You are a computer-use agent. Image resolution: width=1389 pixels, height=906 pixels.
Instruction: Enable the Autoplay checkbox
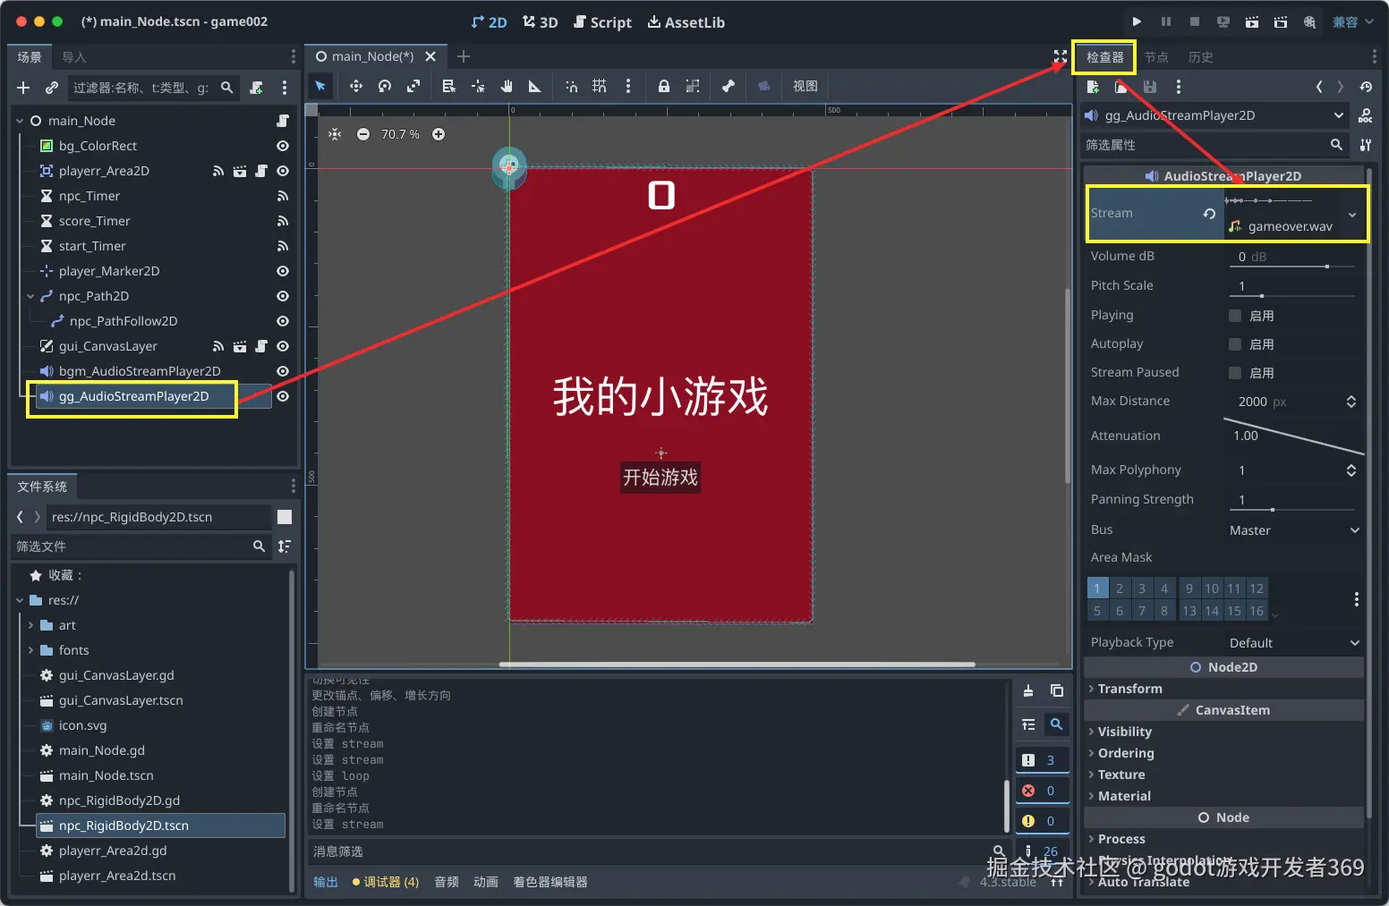(x=1235, y=344)
